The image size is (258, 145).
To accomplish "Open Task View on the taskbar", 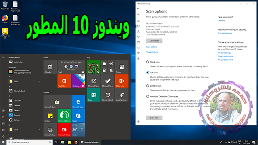I will pyautogui.click(x=56, y=142).
